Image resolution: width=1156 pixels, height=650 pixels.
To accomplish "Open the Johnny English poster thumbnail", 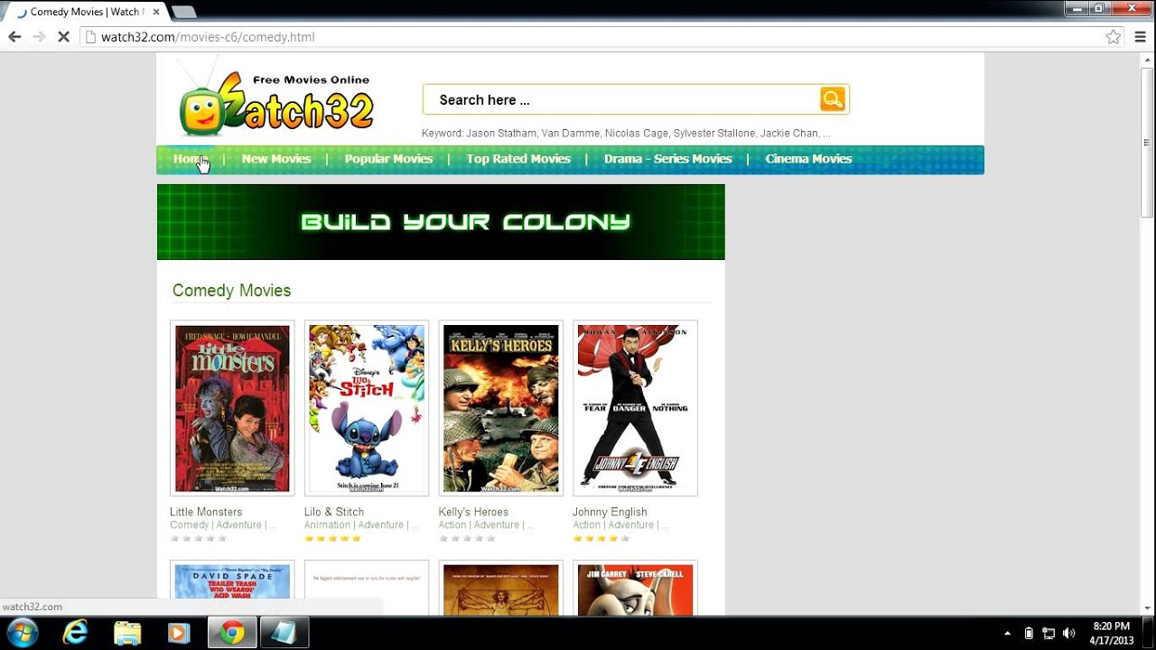I will 635,408.
